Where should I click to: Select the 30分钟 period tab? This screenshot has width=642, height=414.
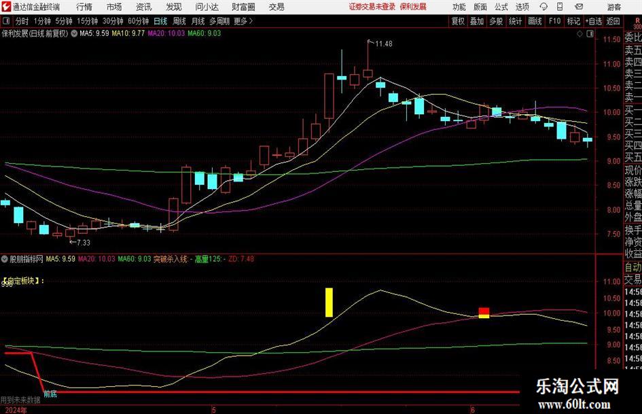tap(113, 21)
